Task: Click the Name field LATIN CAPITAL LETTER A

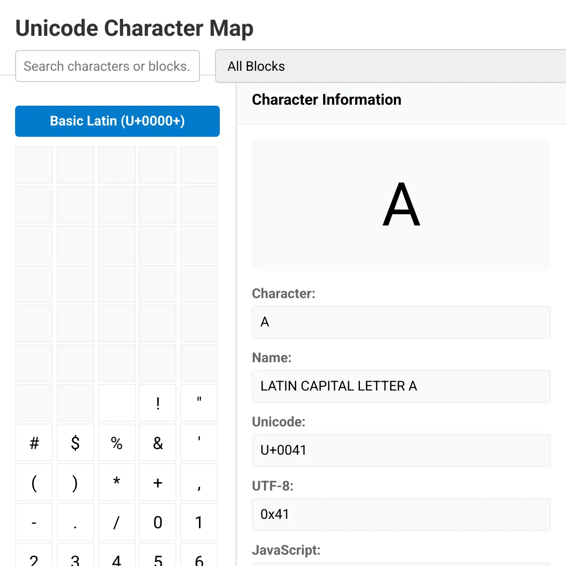Action: coord(401,386)
